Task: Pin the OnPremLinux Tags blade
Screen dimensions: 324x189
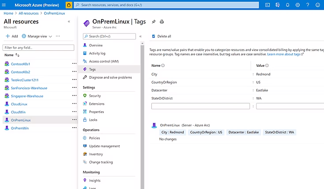Action: point(154,22)
